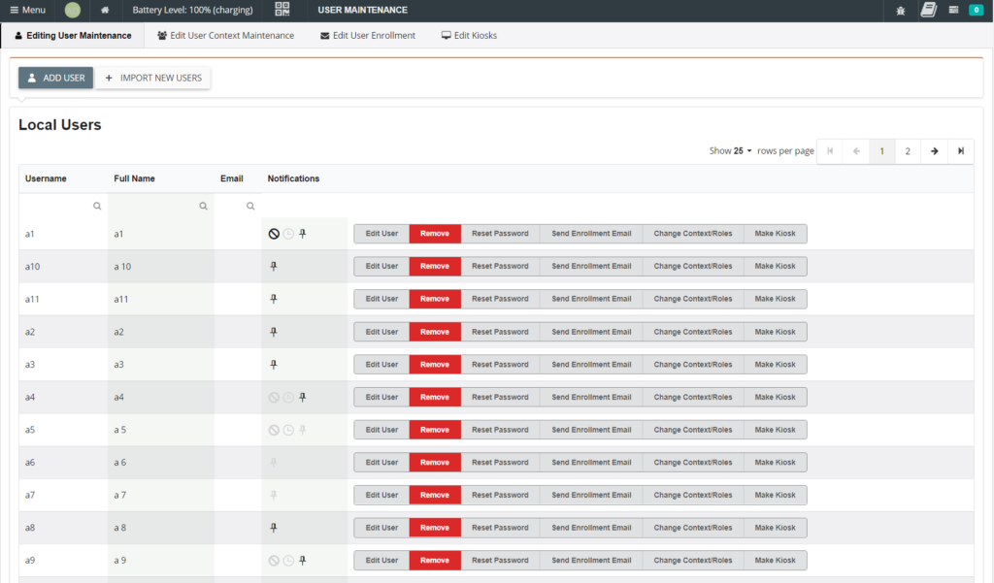Image resolution: width=994 pixels, height=583 pixels.
Task: Open the QR code icon
Action: coord(282,9)
